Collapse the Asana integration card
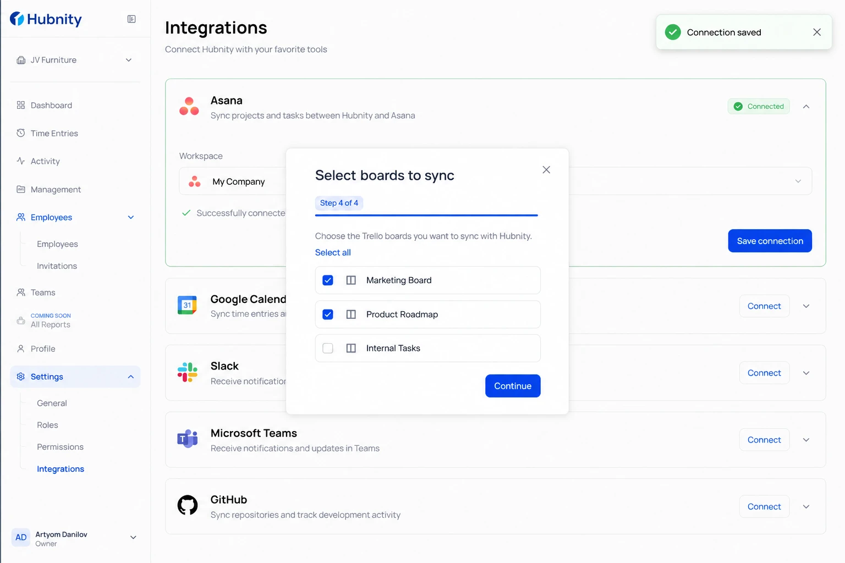845x563 pixels. pos(806,107)
